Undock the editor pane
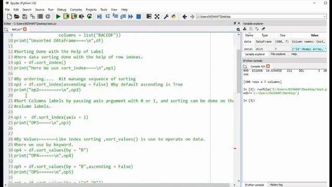332x187 pixels. (x=234, y=23)
